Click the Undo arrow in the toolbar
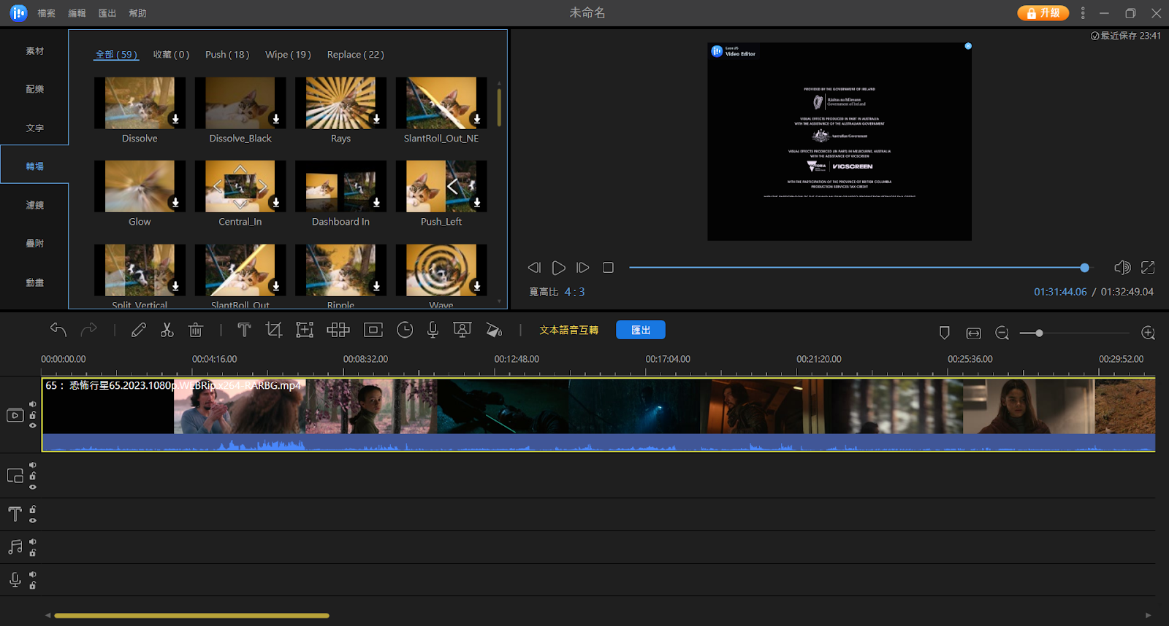Screen dimensions: 1169x626 [x=58, y=330]
